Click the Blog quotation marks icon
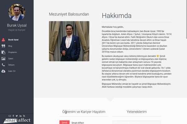Image resolution: width=187 pixels, height=124 pixels. coord(3,46)
